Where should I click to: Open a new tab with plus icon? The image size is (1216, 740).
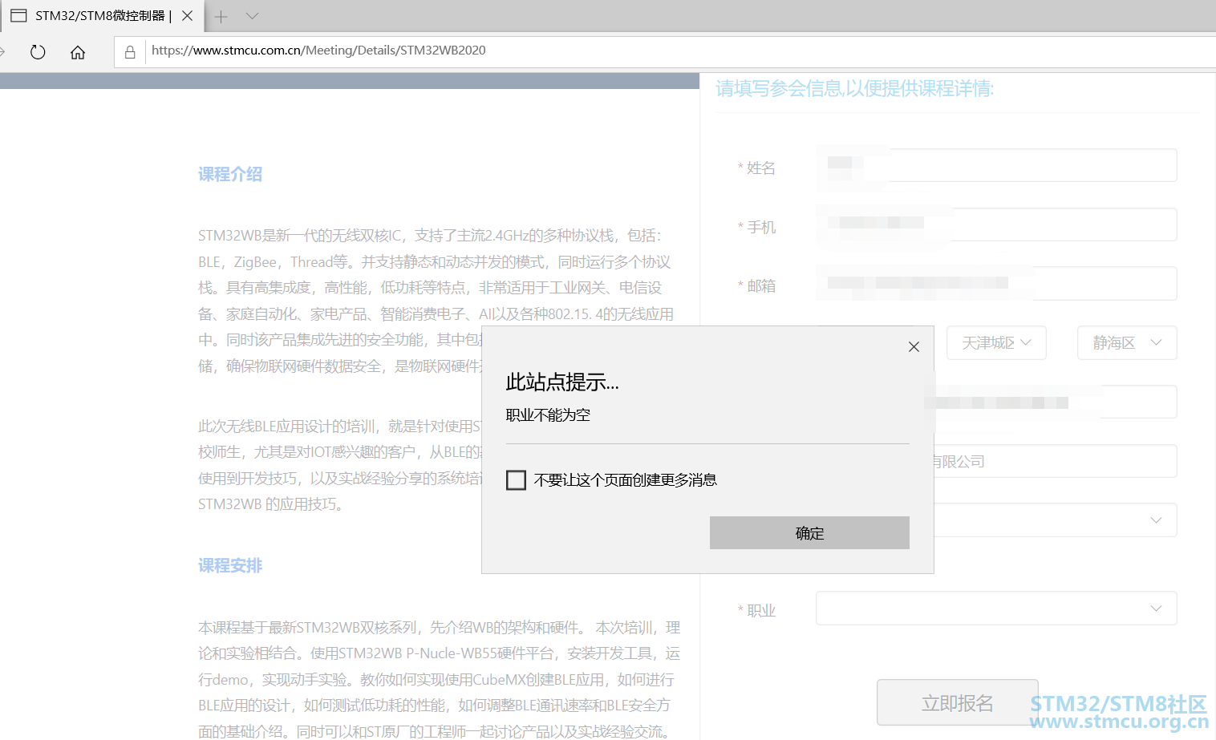[x=221, y=16]
